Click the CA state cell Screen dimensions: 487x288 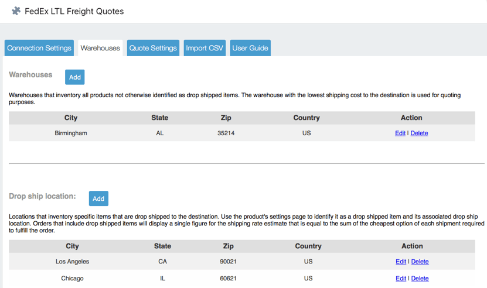tap(162, 262)
